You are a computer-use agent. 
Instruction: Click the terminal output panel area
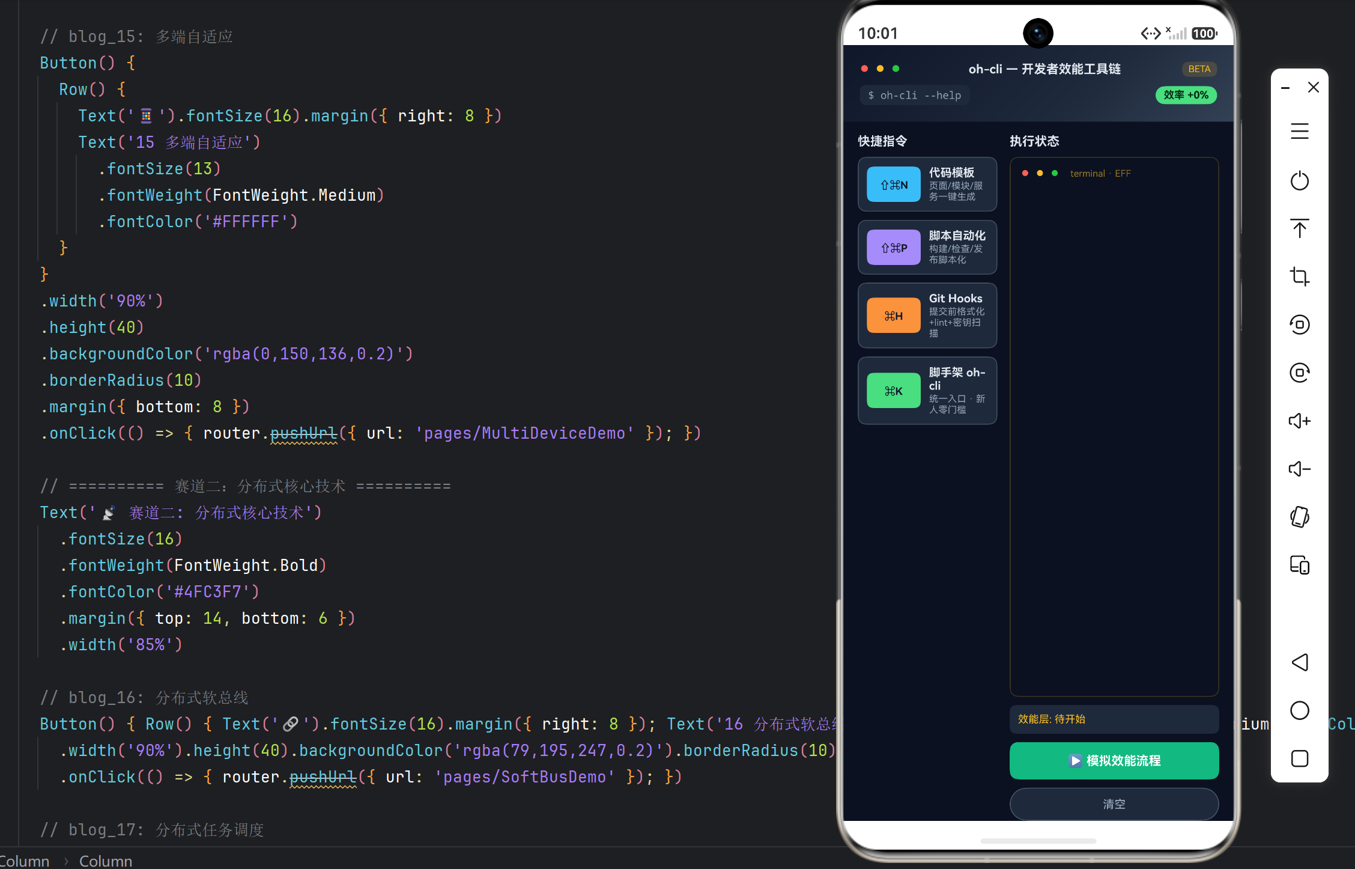[1114, 427]
